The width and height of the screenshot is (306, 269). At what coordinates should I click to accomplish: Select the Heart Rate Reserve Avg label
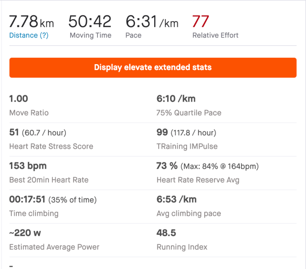pyautogui.click(x=198, y=180)
